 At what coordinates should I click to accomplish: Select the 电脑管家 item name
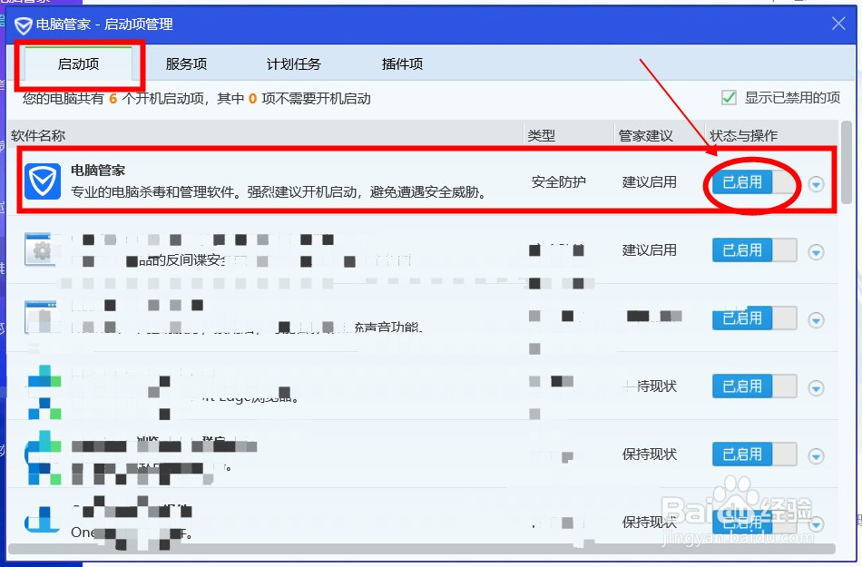[98, 171]
